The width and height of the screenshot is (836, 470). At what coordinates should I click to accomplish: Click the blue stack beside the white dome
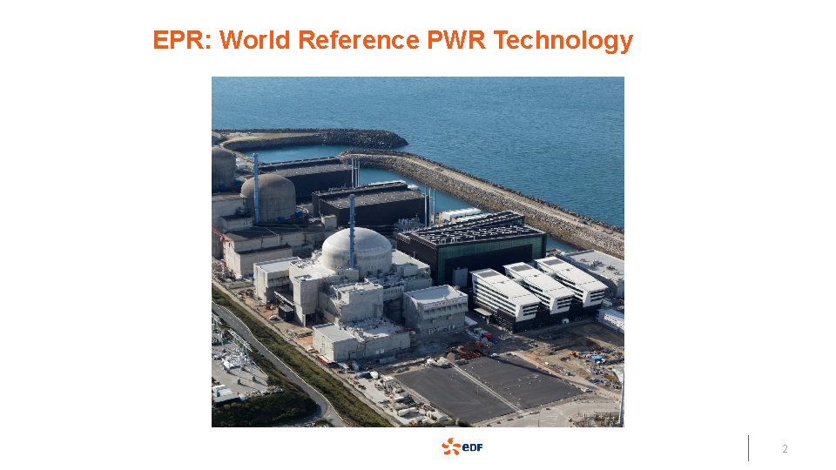(x=352, y=231)
